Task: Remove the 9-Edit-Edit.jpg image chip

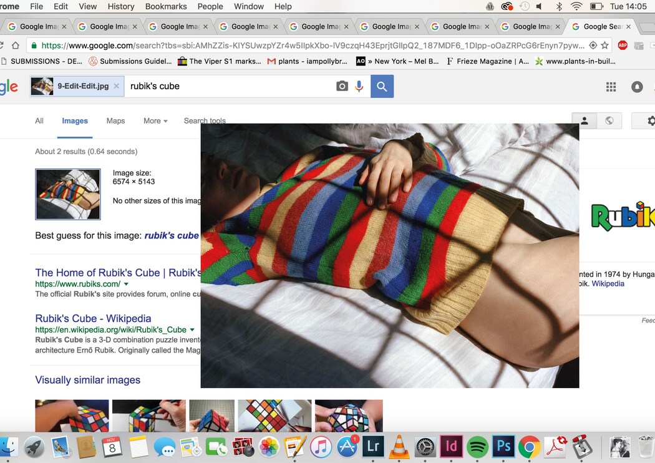Action: (x=116, y=86)
